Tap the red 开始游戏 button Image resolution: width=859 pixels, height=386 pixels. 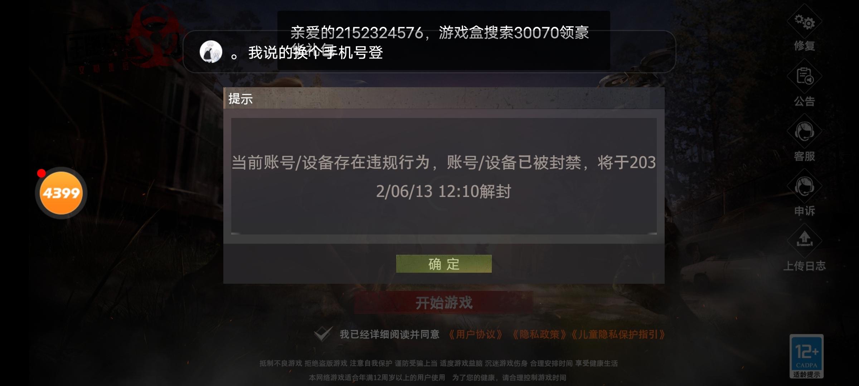[444, 303]
